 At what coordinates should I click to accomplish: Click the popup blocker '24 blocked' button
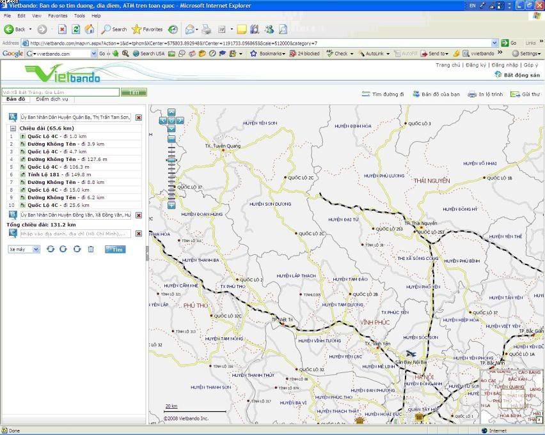pyautogui.click(x=304, y=54)
